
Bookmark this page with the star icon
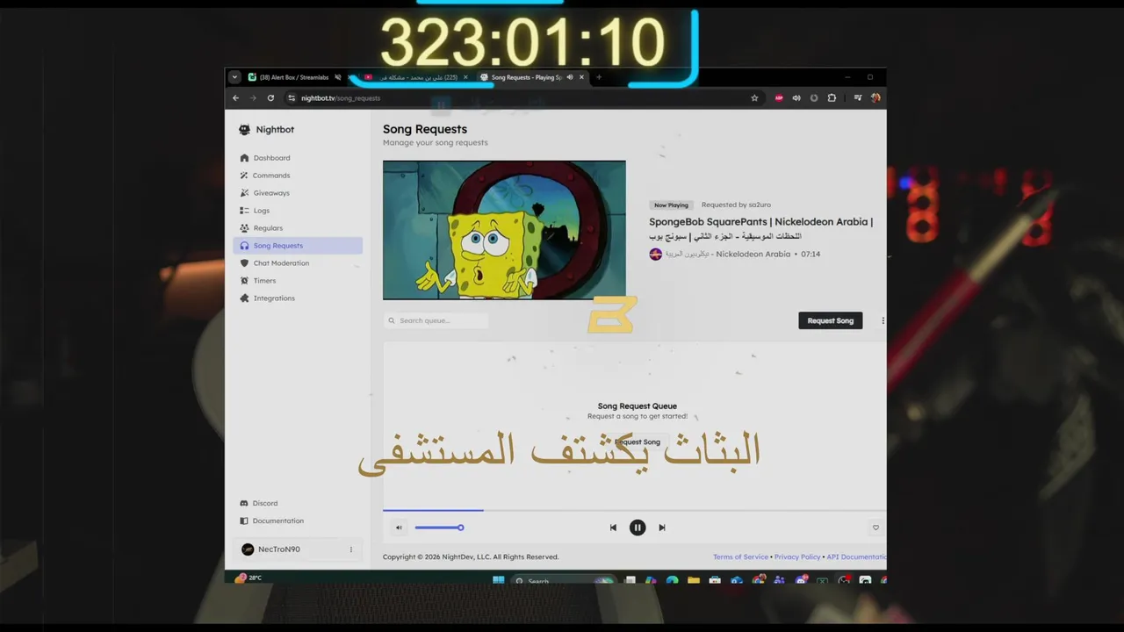754,98
